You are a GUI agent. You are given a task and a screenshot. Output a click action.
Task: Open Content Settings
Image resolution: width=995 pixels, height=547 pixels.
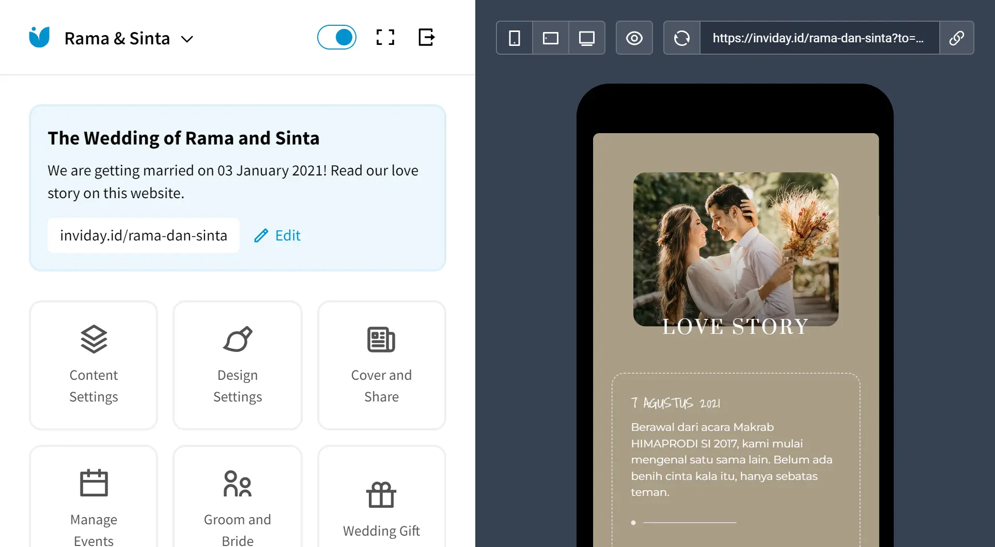pos(94,365)
